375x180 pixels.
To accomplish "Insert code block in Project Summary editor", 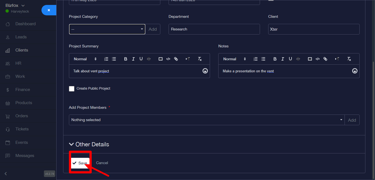I will [168, 59].
